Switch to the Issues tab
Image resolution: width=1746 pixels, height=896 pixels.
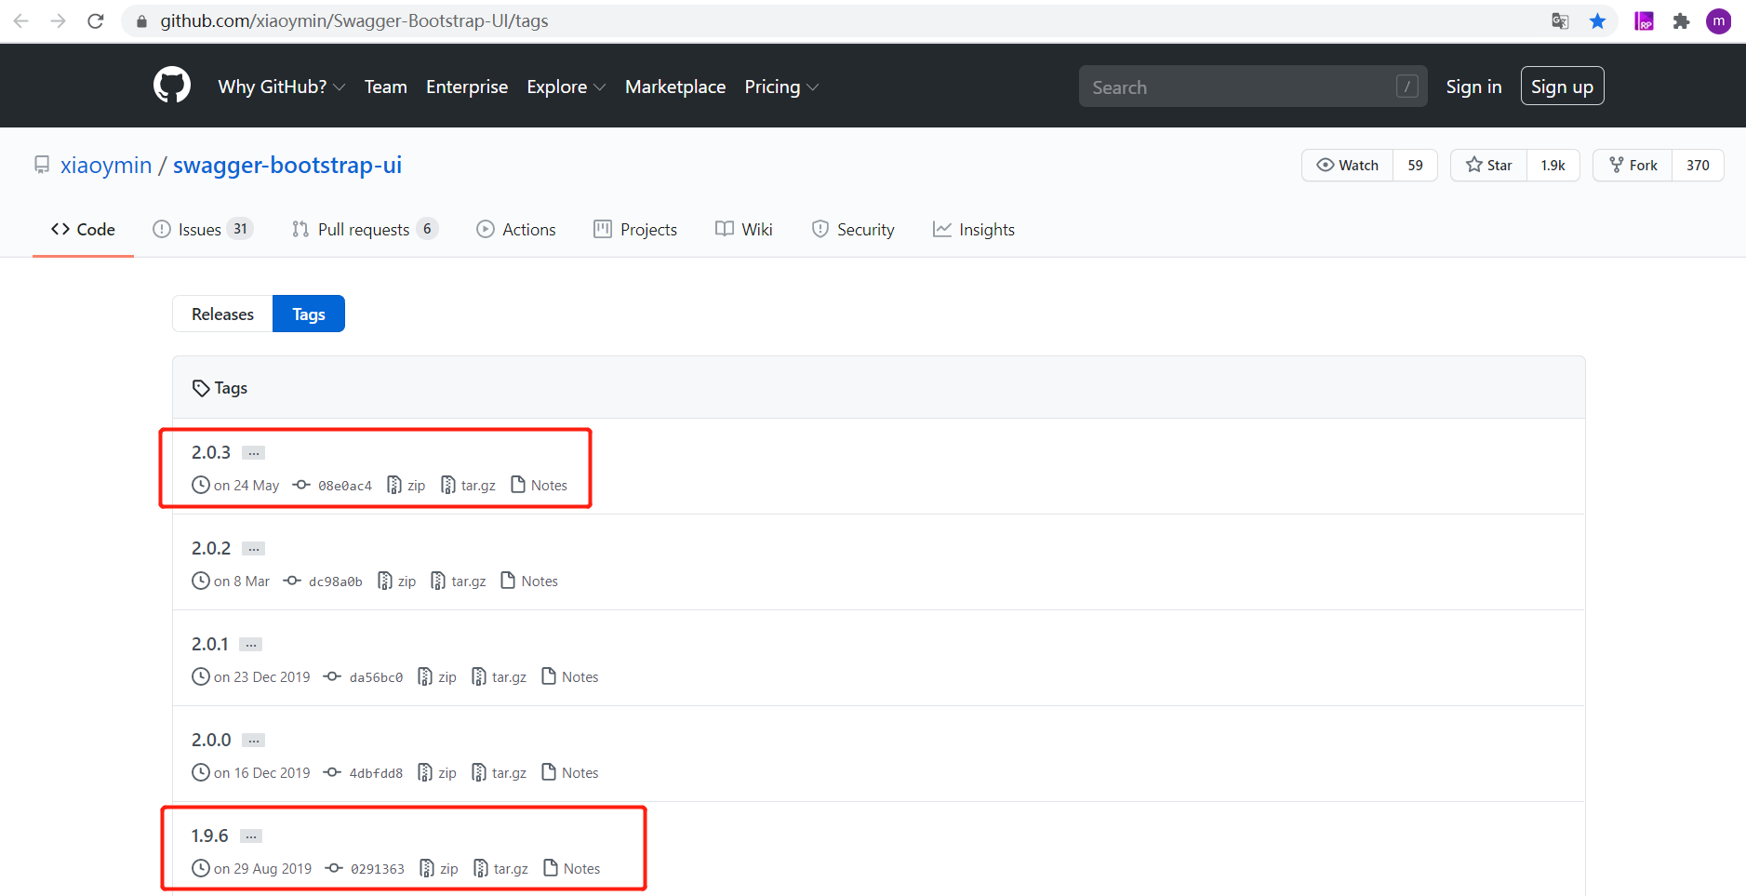pos(202,229)
